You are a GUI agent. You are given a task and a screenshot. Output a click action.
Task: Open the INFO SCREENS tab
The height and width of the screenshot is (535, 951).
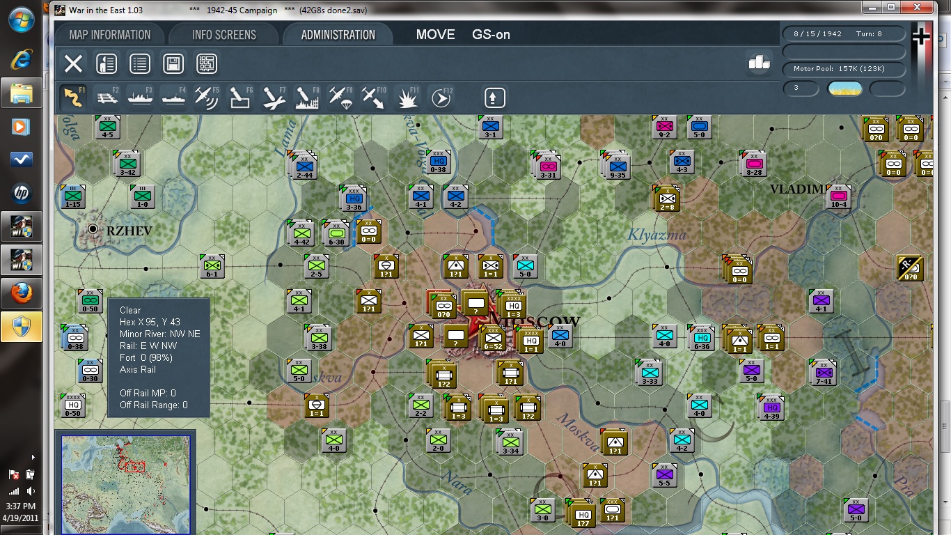[224, 35]
